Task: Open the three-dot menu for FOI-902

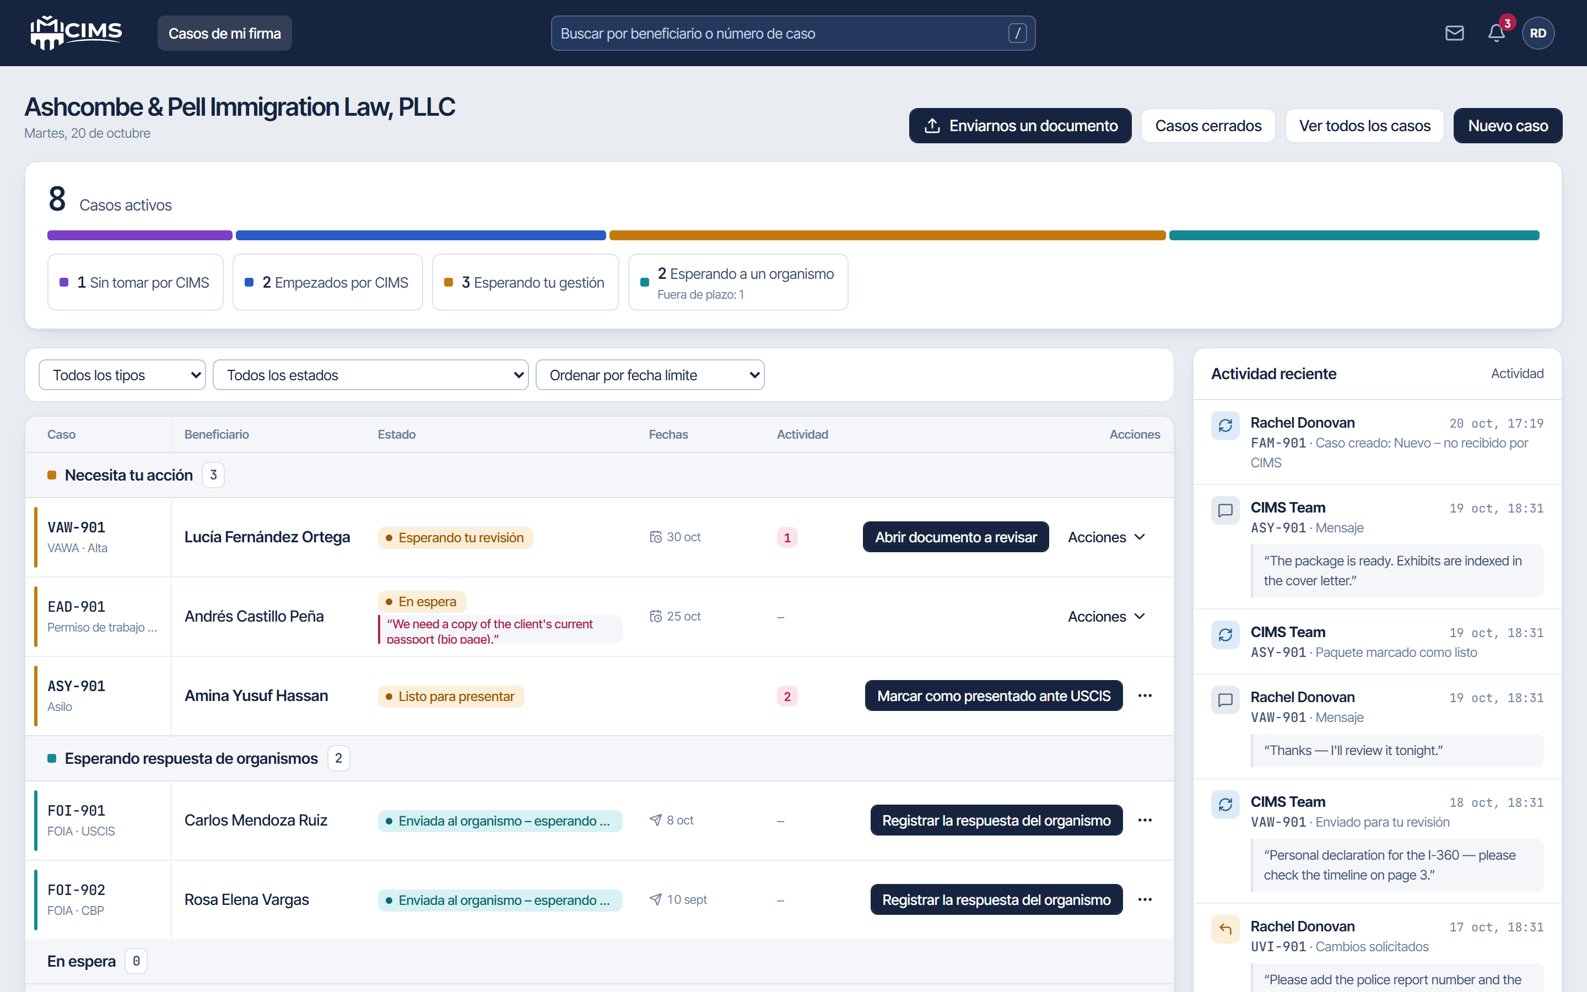Action: tap(1145, 899)
